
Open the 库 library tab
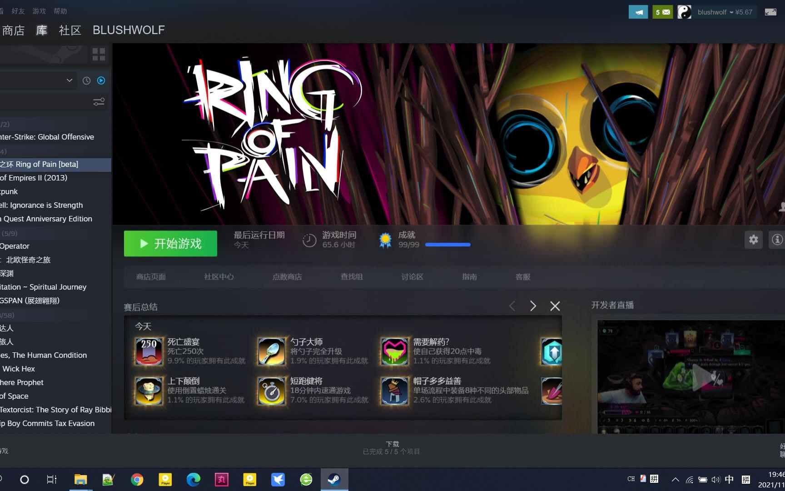click(42, 30)
